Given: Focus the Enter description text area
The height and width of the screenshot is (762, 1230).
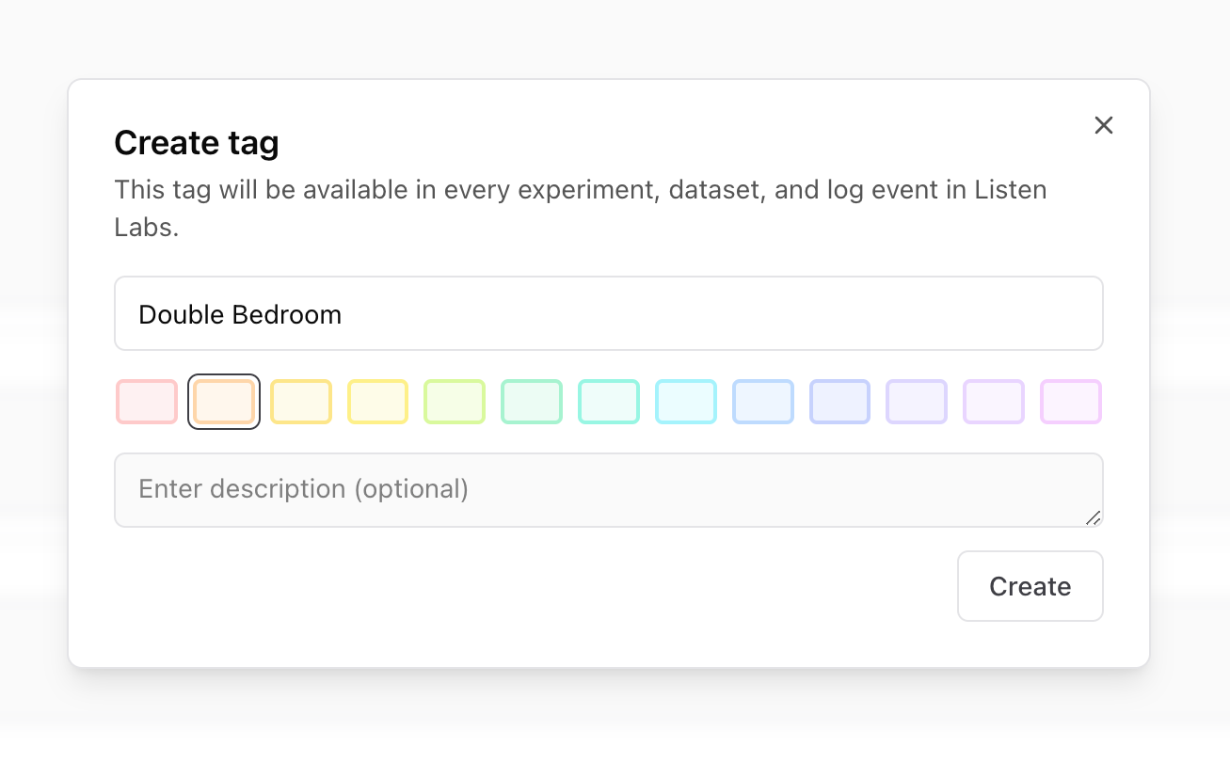Looking at the screenshot, I should coord(608,490).
